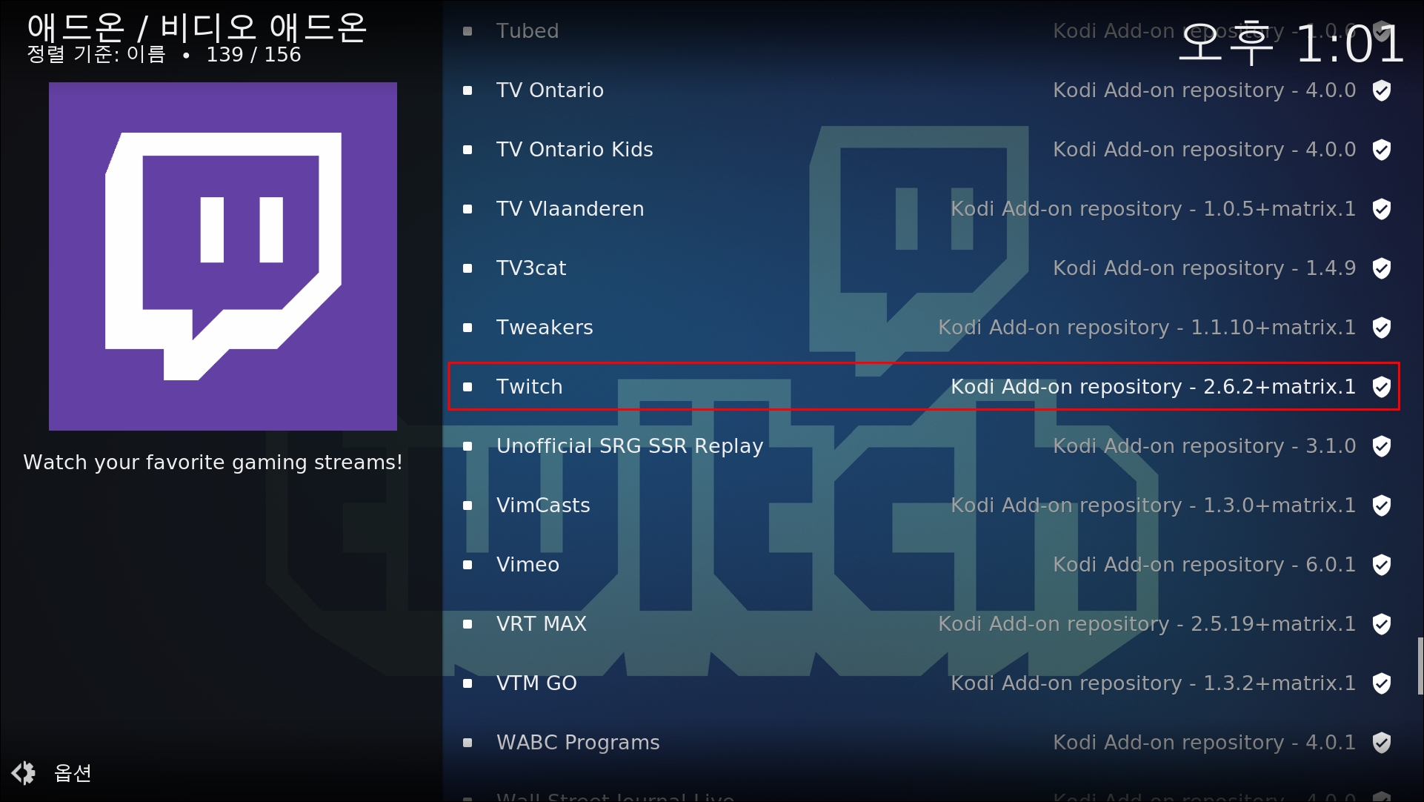Click the shield icon on TV Ontario Kids row
Screen dimensions: 1424x802
pyautogui.click(x=1381, y=149)
